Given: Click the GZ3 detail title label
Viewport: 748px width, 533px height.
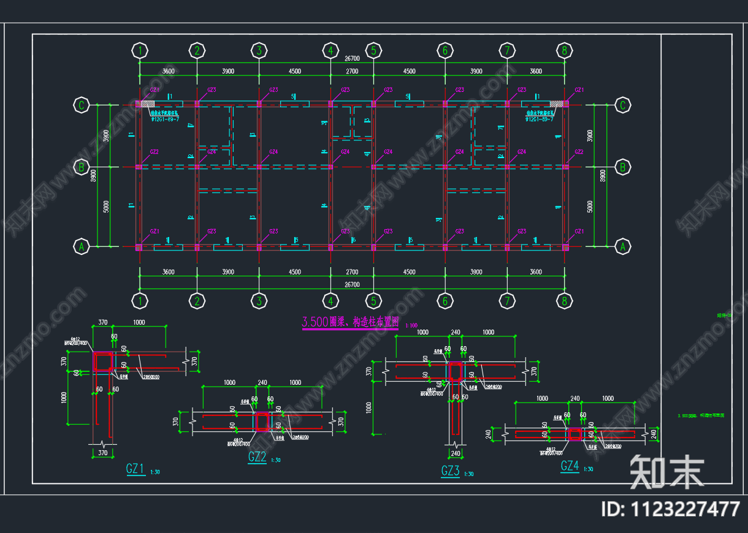Looking at the screenshot, I should (x=450, y=471).
